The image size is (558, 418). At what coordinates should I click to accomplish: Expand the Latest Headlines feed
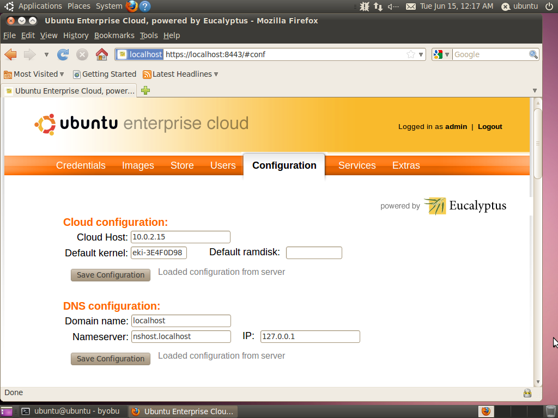click(x=180, y=74)
